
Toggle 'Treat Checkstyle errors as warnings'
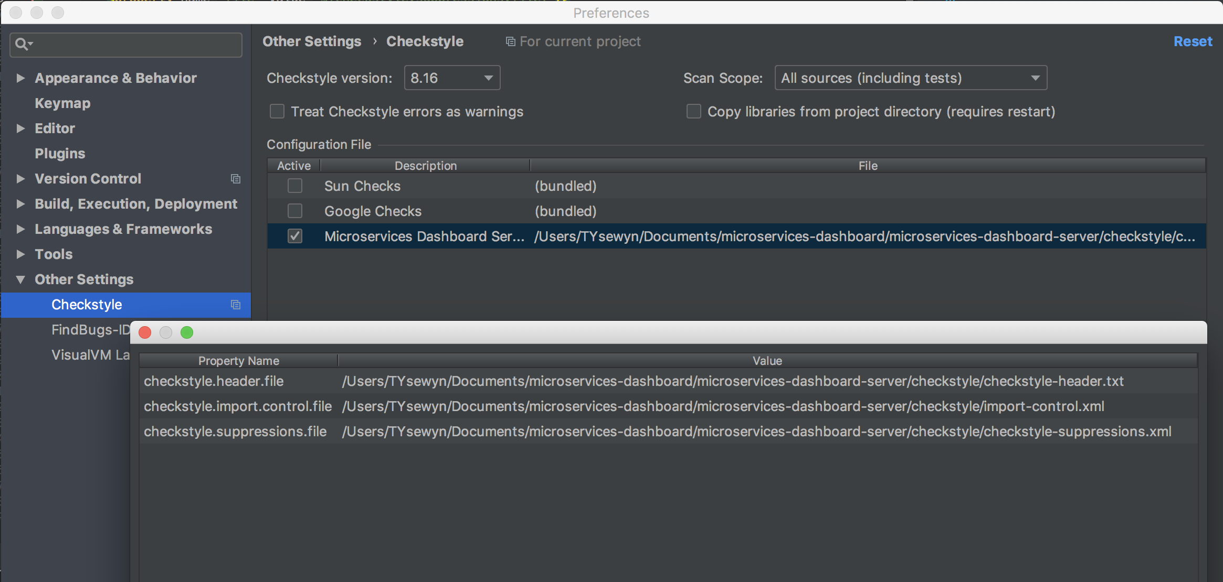click(277, 112)
